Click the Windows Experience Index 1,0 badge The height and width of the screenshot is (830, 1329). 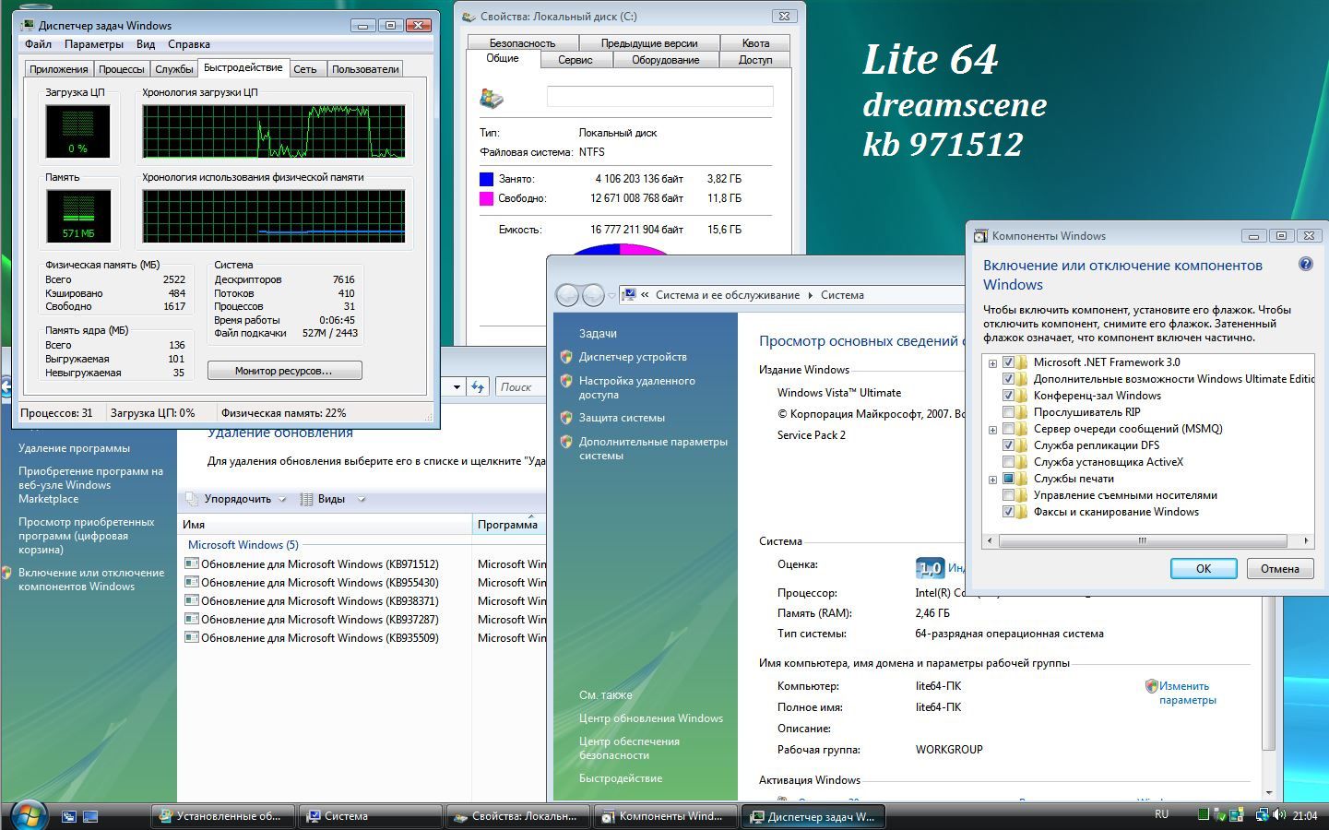[930, 568]
